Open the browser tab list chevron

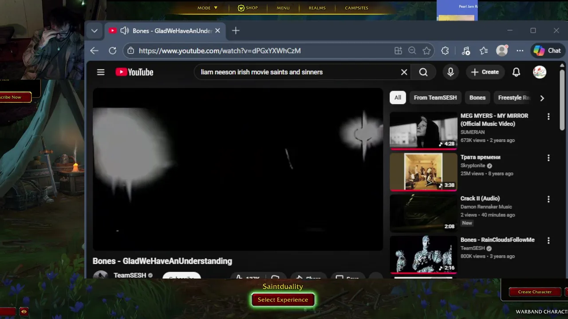click(94, 31)
